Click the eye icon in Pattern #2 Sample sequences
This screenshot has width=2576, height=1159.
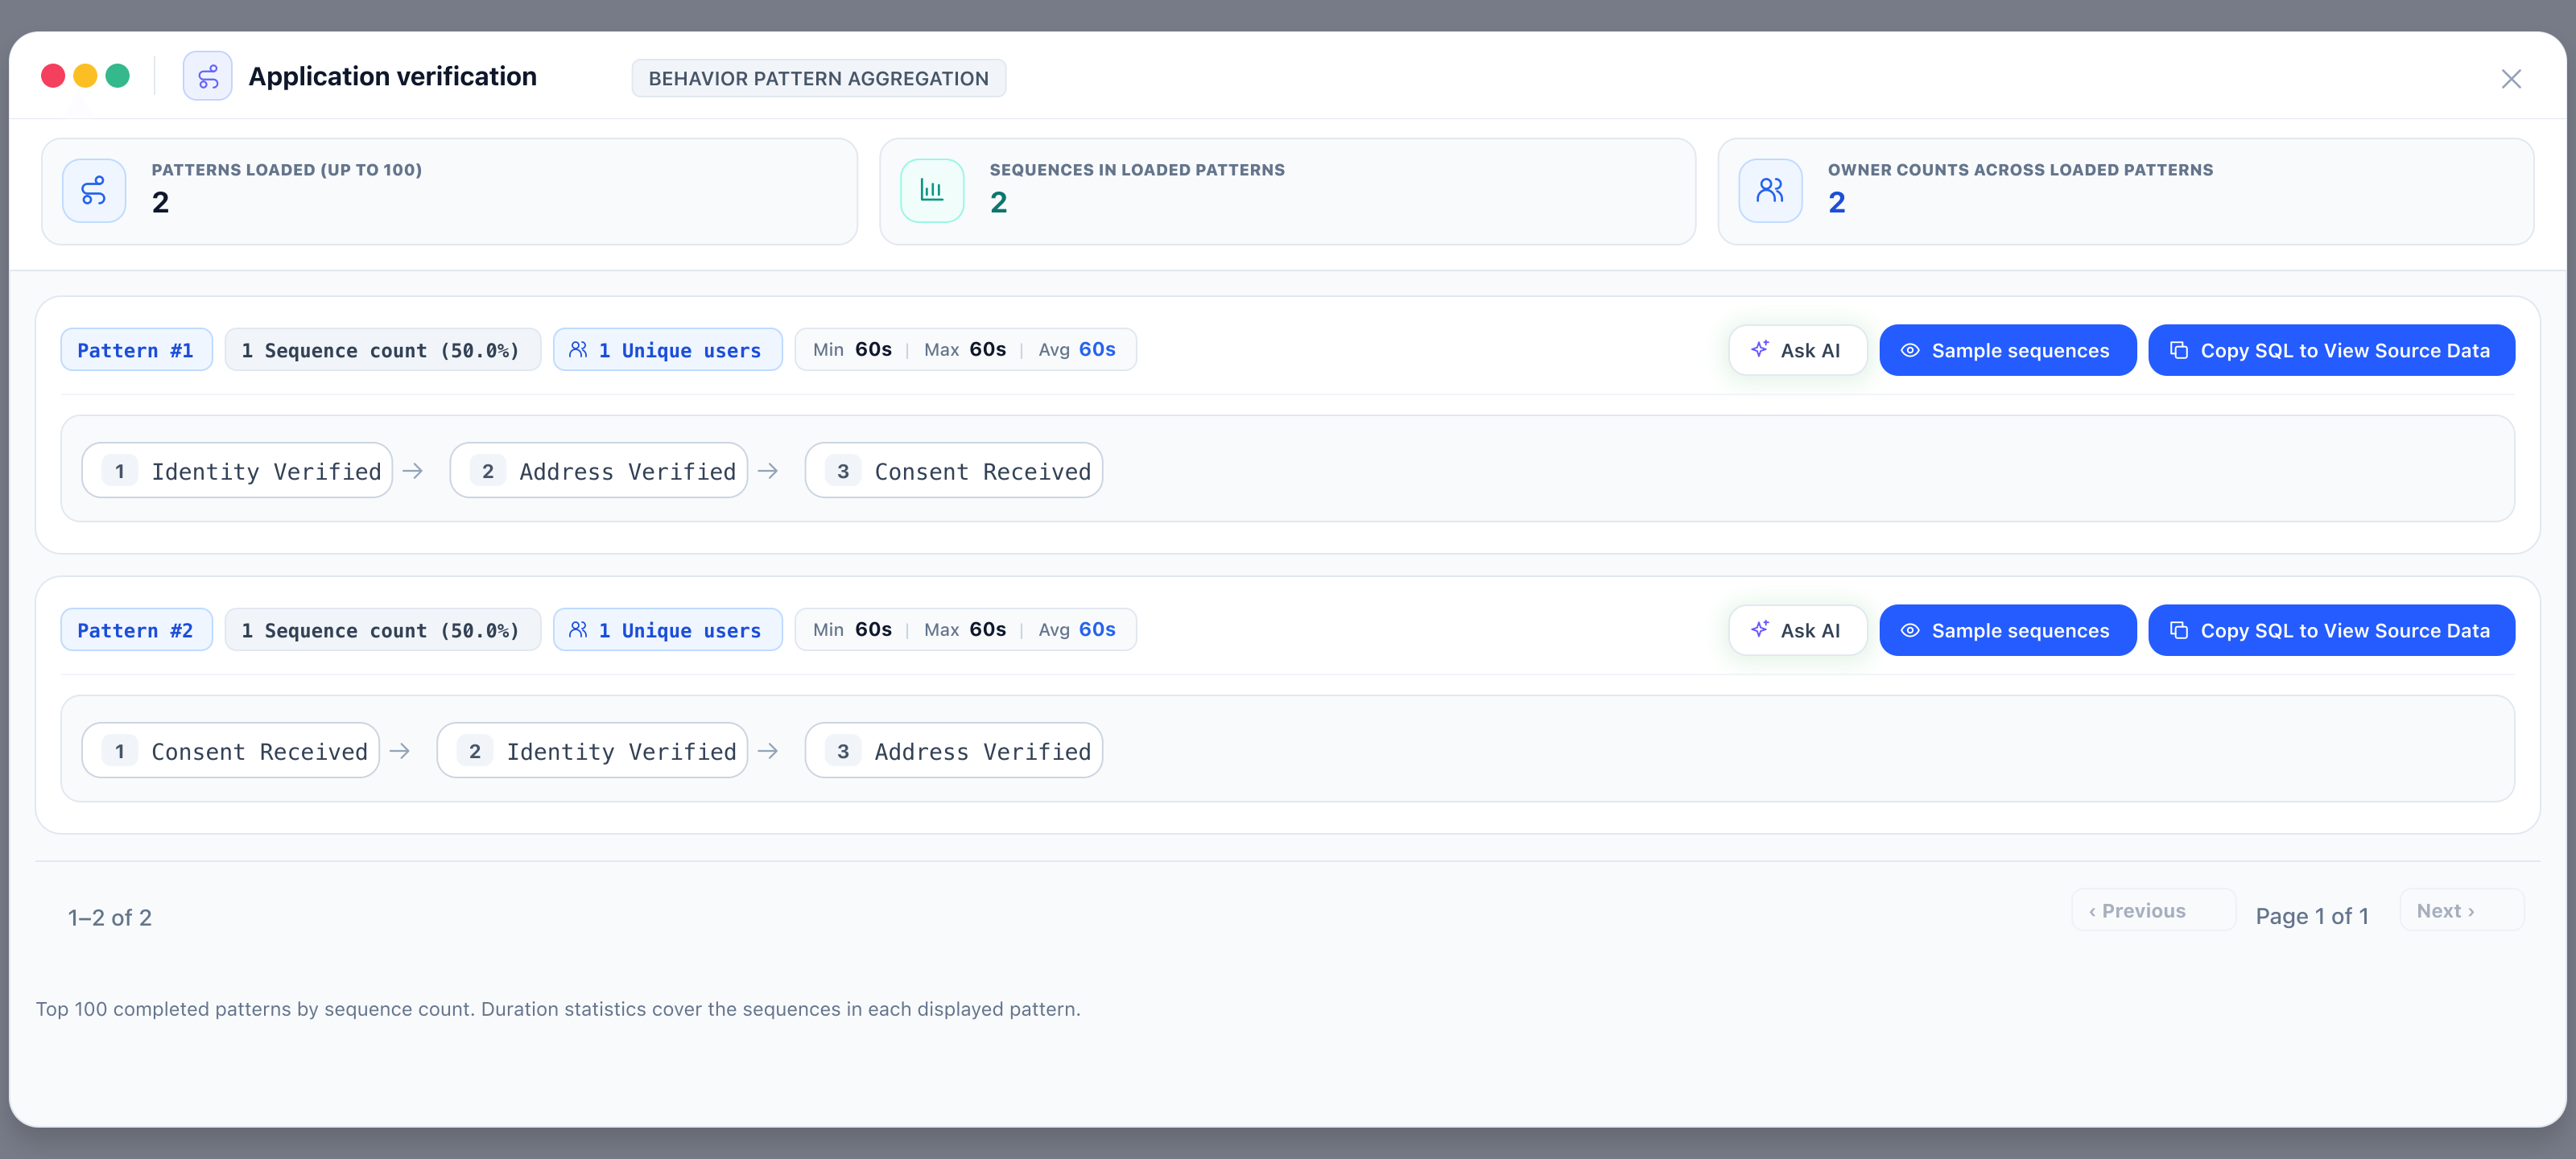click(x=1909, y=630)
